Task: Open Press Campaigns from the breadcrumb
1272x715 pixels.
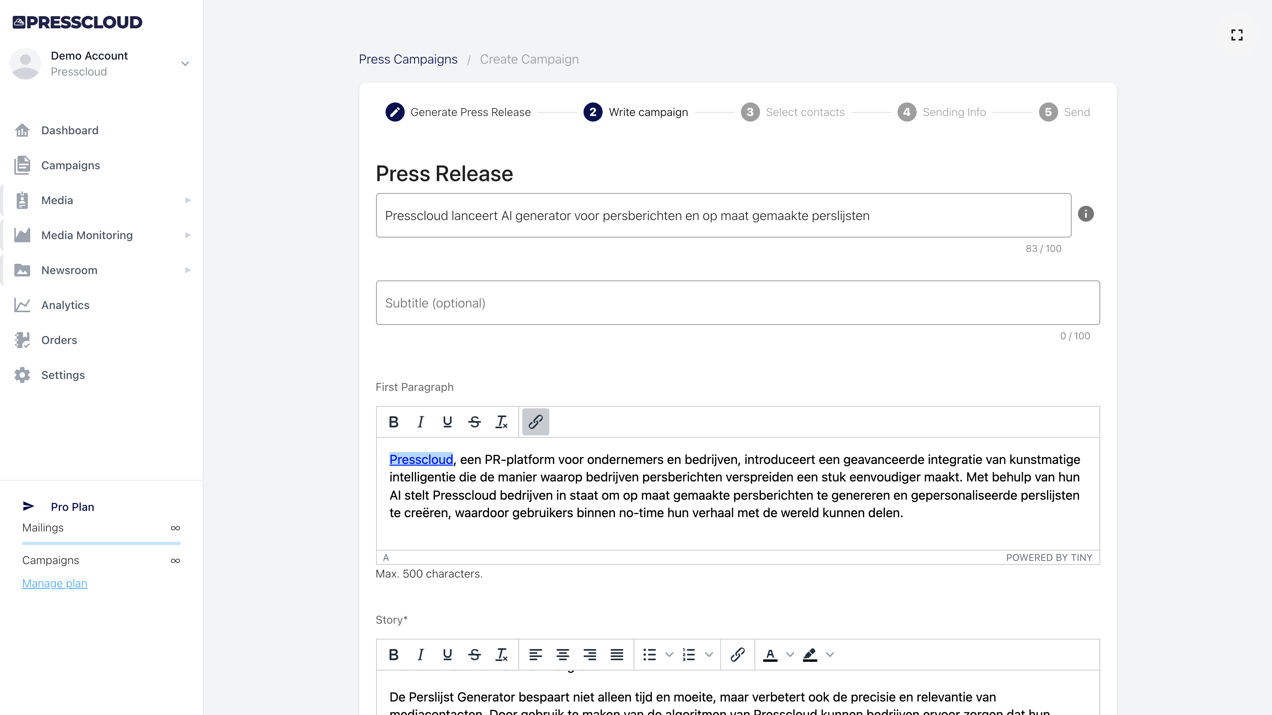Action: [408, 59]
